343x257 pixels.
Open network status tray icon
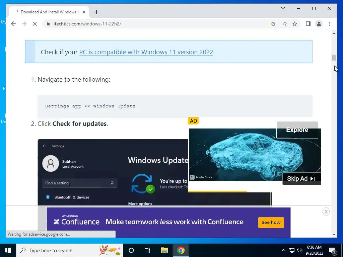click(292, 250)
